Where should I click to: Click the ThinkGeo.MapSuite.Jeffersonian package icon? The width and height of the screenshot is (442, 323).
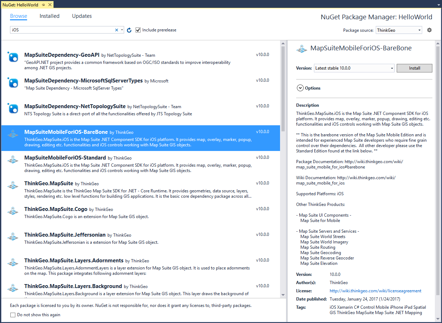tap(13, 237)
